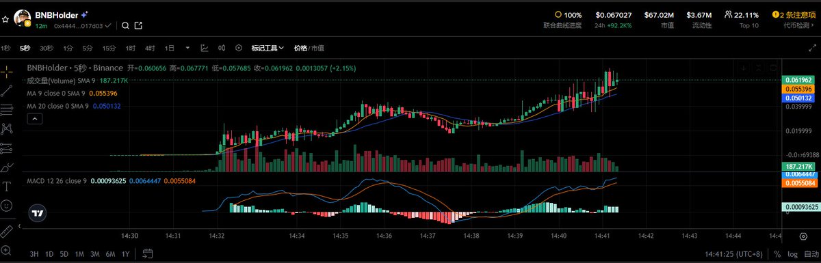Select 价格 display mode
The height and width of the screenshot is (263, 821).
point(300,49)
